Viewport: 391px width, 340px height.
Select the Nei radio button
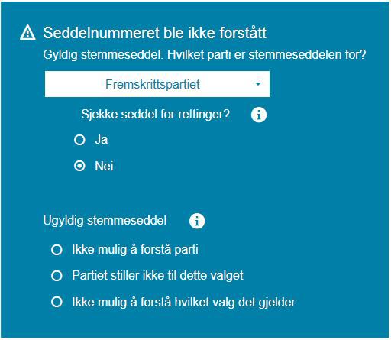click(x=79, y=166)
